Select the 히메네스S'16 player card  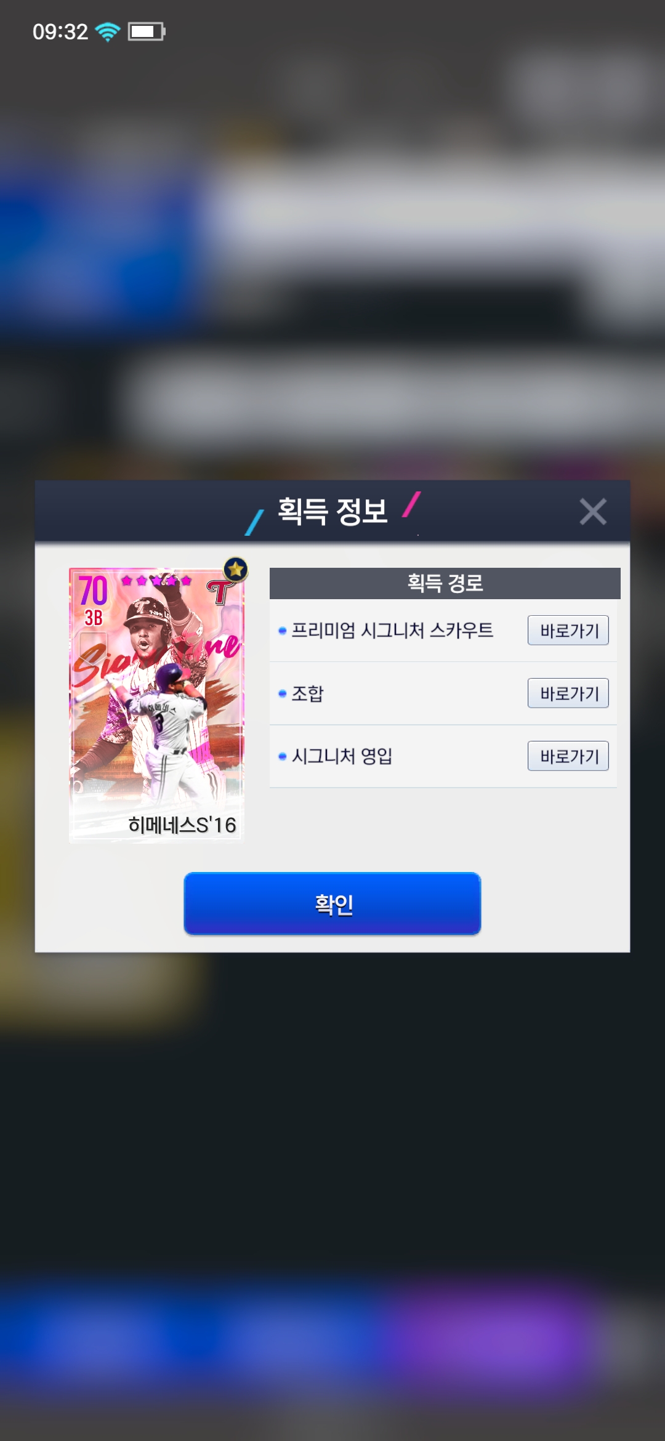pos(157,705)
